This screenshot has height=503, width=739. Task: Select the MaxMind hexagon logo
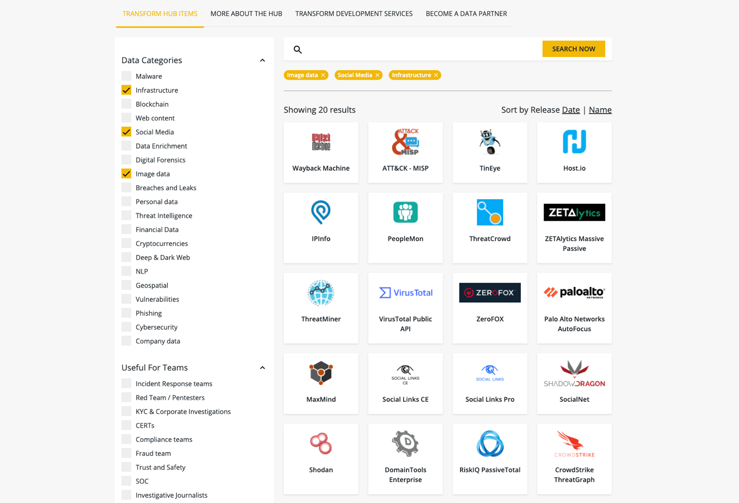pyautogui.click(x=321, y=373)
